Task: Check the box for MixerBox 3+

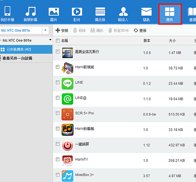Action: click(57, 175)
